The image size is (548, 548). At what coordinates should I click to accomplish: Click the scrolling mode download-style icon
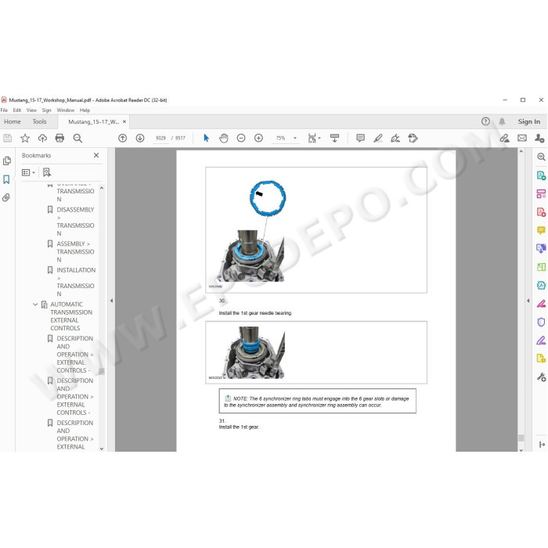coord(334,138)
